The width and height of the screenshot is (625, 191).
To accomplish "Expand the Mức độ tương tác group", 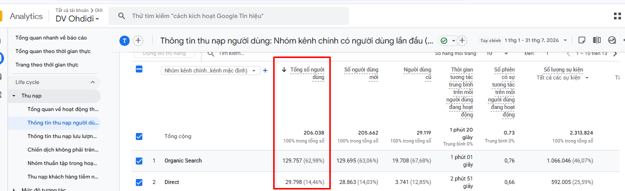I will pyautogui.click(x=14, y=189).
